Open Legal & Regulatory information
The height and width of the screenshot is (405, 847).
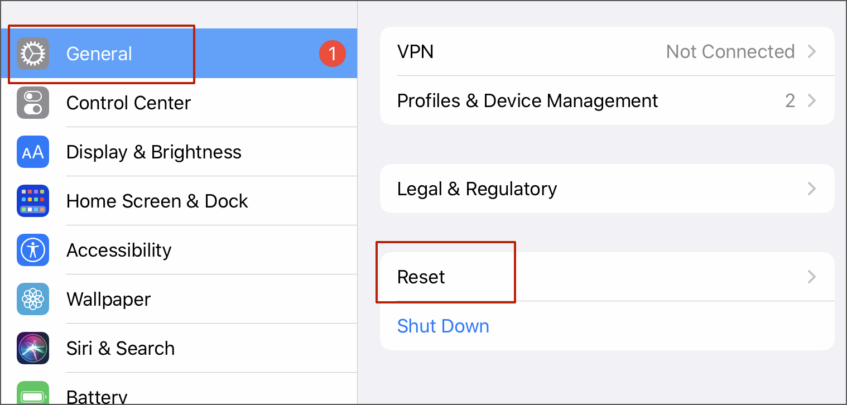[x=477, y=189]
